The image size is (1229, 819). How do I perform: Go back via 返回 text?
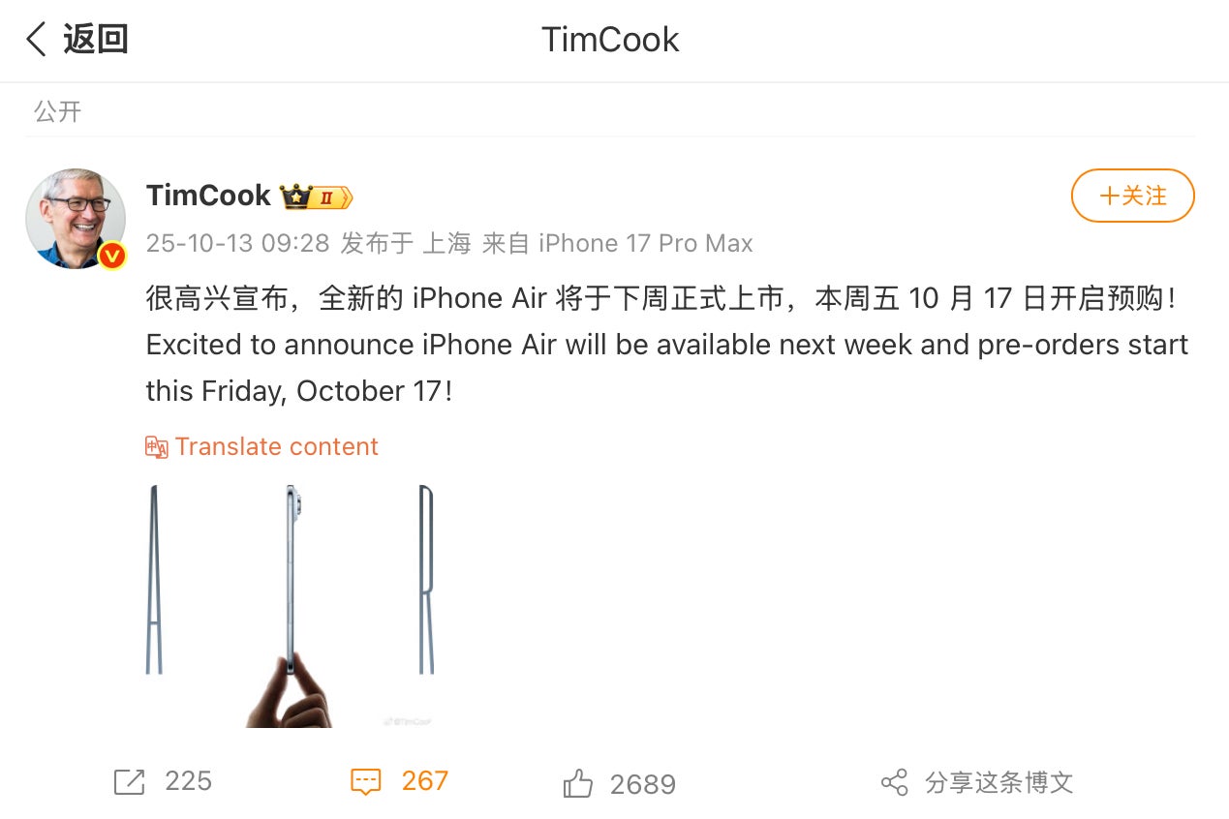coord(96,40)
